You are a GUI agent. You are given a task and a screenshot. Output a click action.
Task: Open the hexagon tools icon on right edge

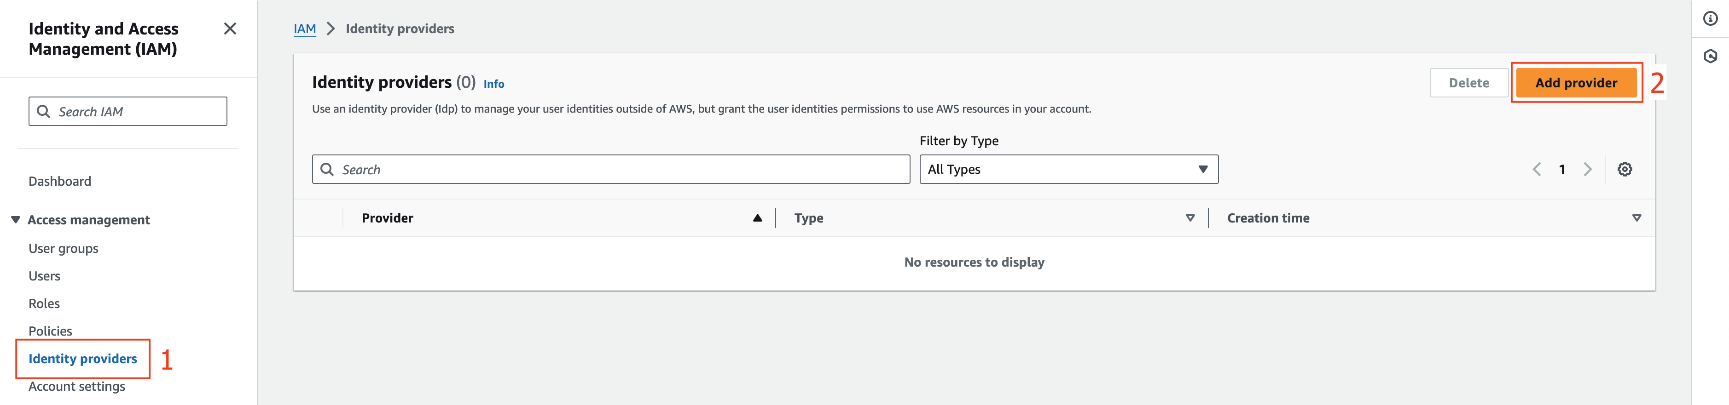pyautogui.click(x=1710, y=57)
